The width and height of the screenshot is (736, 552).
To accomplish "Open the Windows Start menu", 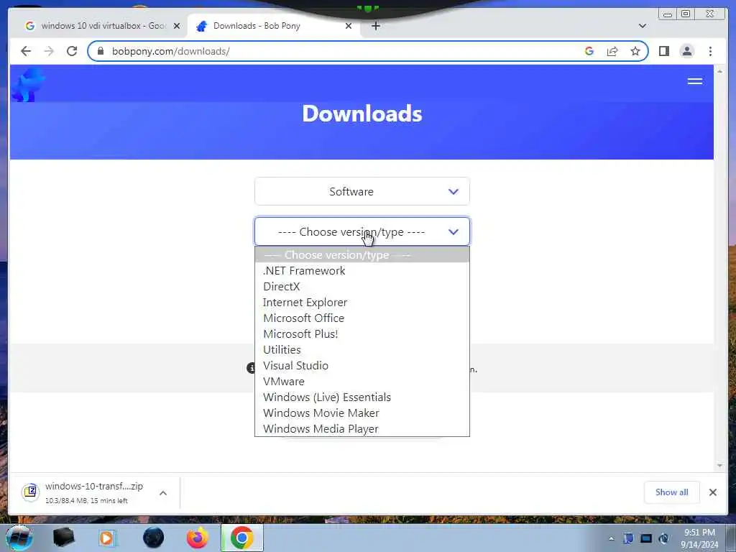I will (x=19, y=538).
